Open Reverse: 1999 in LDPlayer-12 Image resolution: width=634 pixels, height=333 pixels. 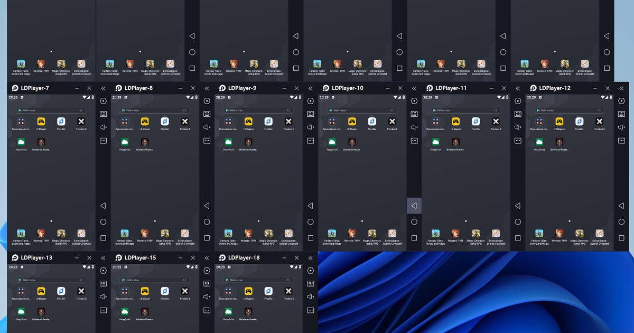click(559, 233)
